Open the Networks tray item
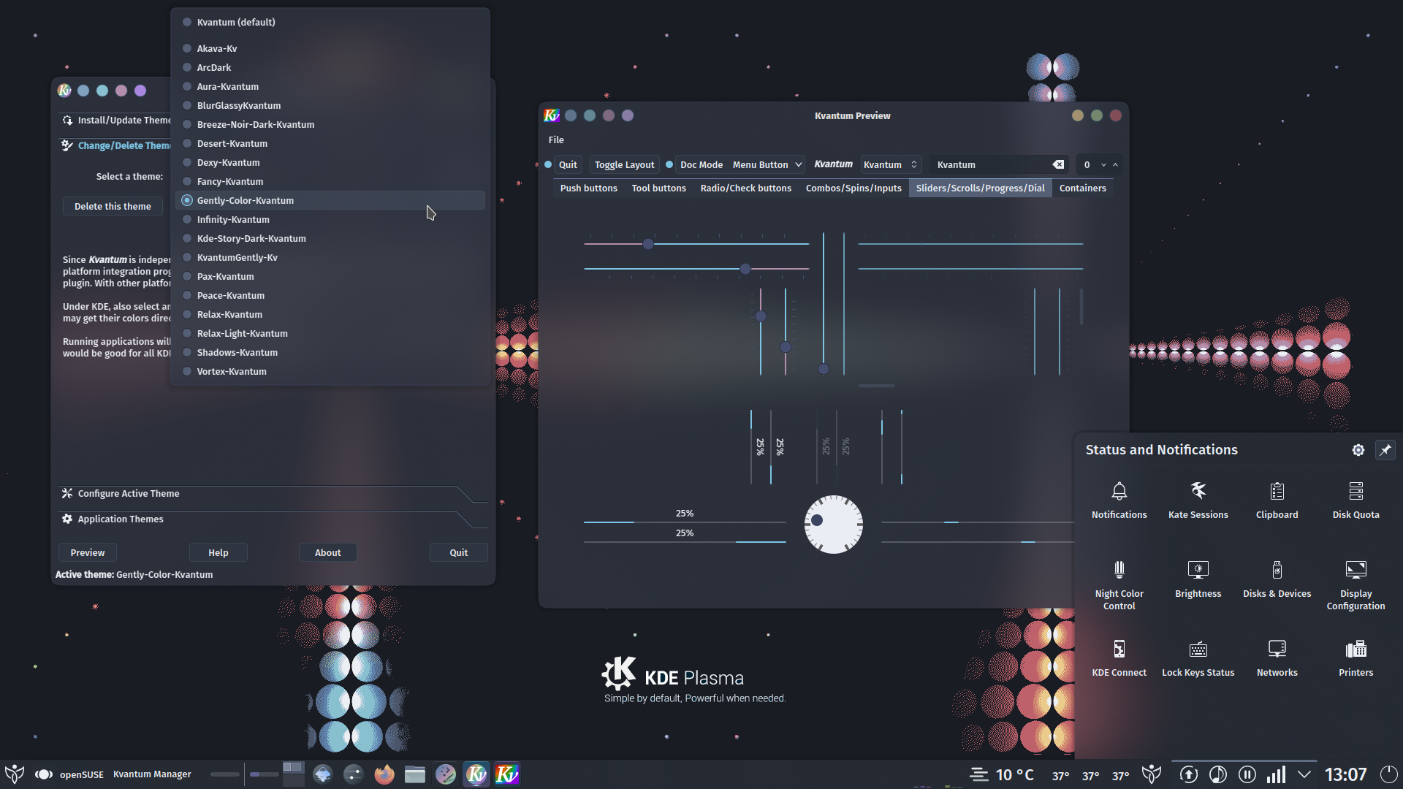This screenshot has height=789, width=1403. pyautogui.click(x=1277, y=658)
